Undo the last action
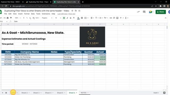This screenshot has width=170, height=95. [1, 18]
